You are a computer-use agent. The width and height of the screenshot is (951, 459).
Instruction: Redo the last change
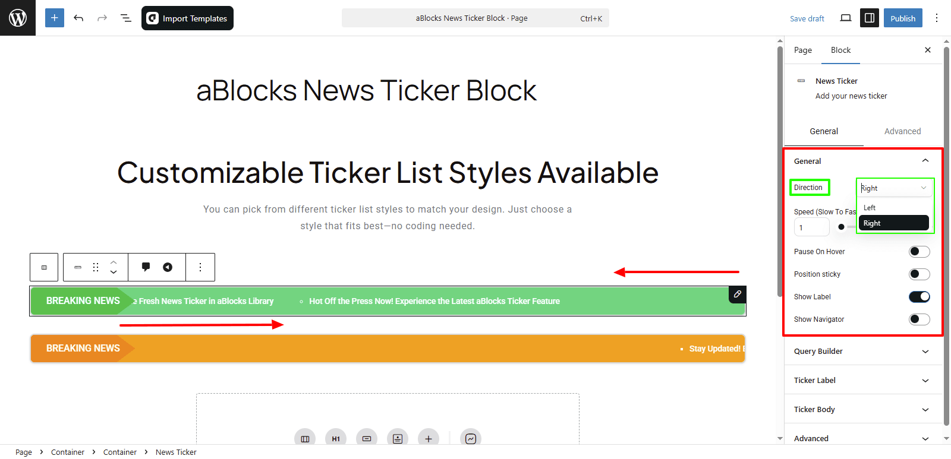click(102, 18)
